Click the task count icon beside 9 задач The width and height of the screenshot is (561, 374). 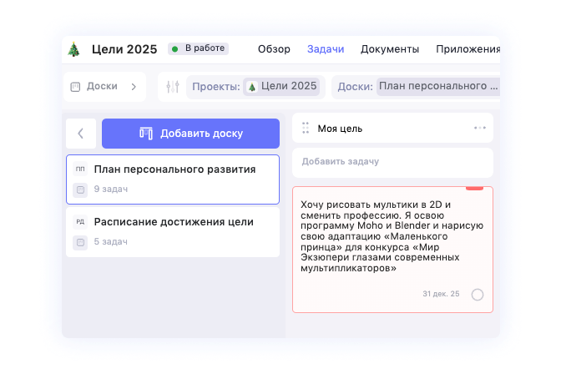80,190
